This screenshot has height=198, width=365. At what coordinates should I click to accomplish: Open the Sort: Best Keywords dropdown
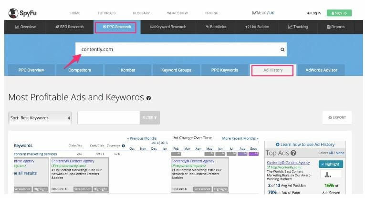point(40,118)
